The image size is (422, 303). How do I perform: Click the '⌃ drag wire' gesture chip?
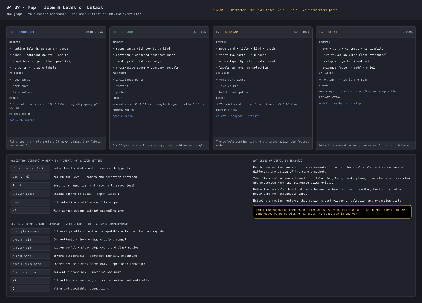coord(30,256)
